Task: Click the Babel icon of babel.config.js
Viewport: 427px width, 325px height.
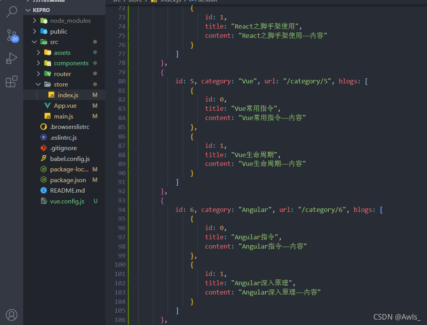Action: point(44,158)
